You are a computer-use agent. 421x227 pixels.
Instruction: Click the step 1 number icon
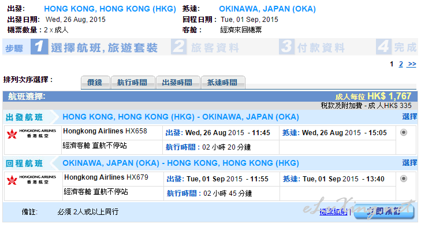[39, 47]
